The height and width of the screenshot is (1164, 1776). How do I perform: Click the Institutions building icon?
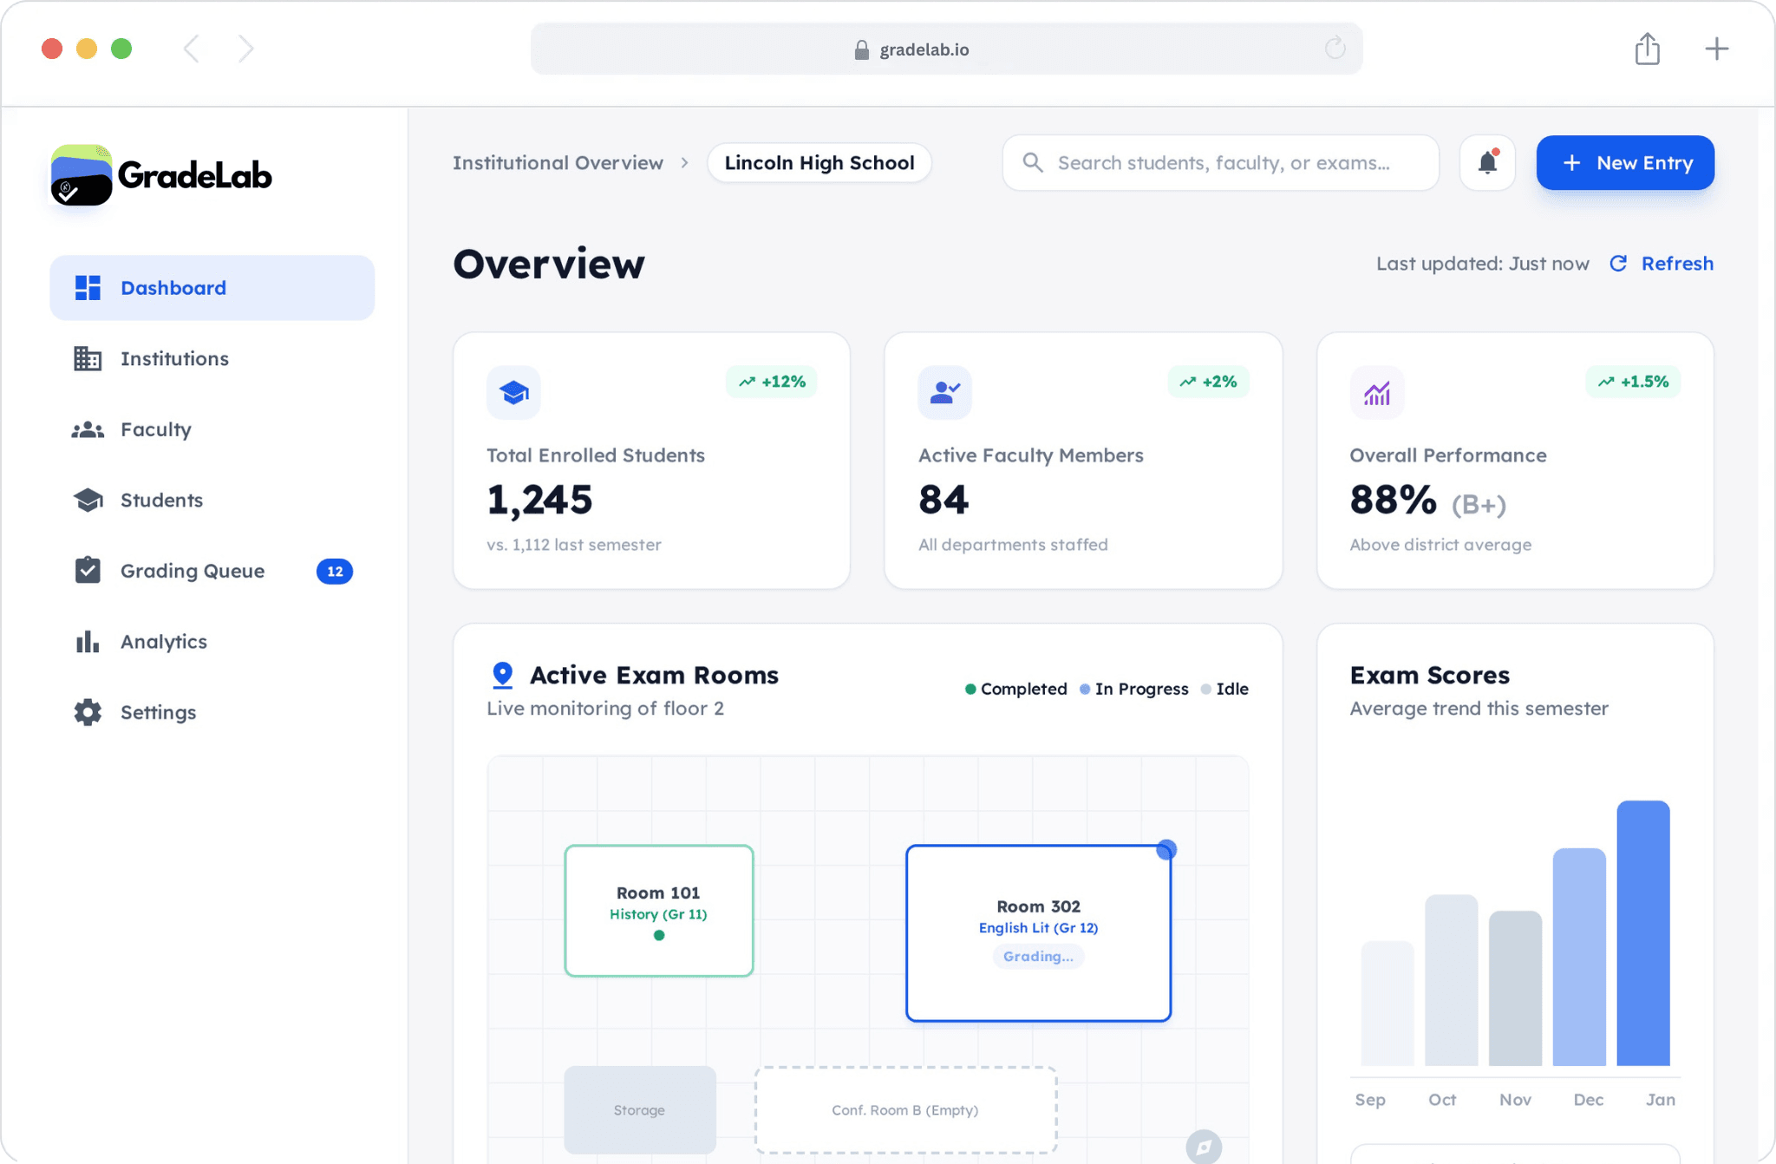88,358
